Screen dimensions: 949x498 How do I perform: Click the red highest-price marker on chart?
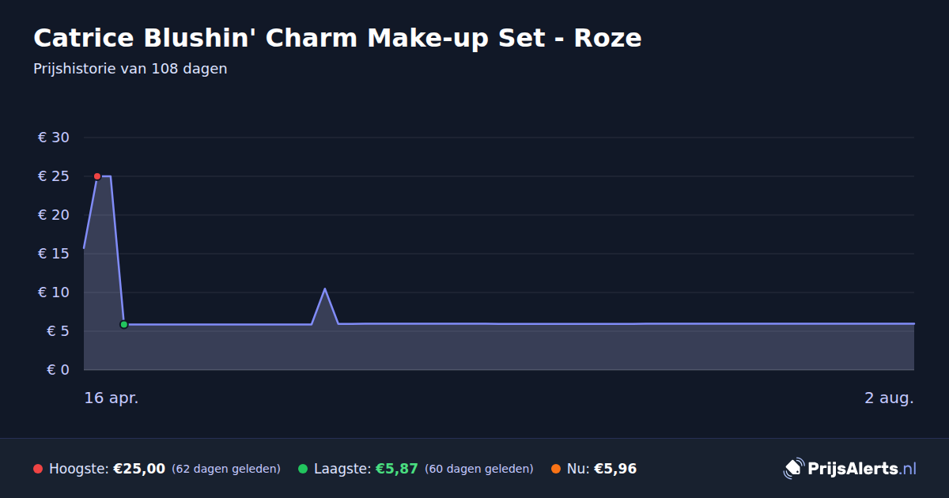pyautogui.click(x=97, y=176)
